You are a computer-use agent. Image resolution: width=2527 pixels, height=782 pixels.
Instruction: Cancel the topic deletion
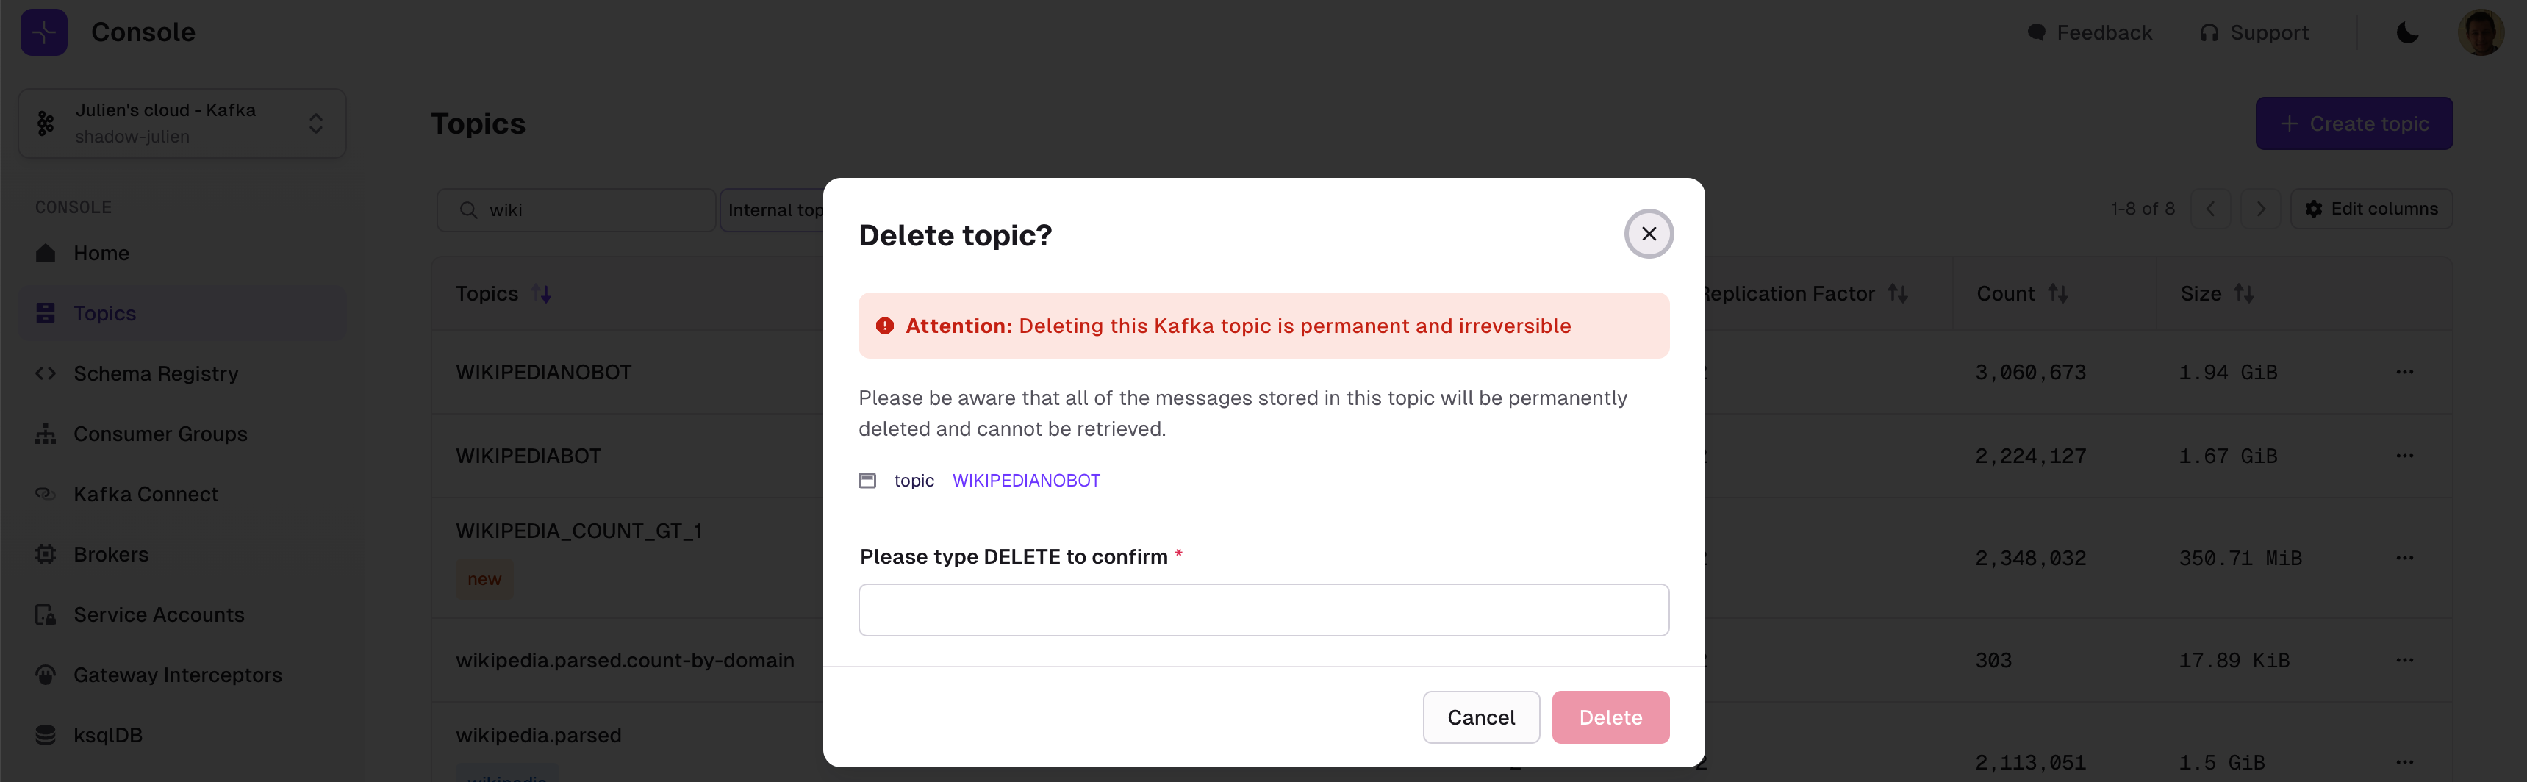pos(1481,717)
